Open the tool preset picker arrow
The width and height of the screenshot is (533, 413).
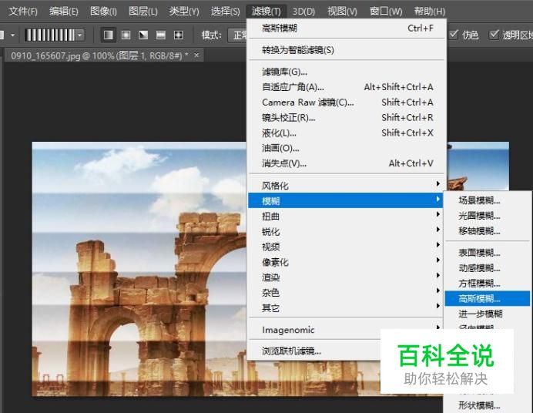[x=12, y=35]
